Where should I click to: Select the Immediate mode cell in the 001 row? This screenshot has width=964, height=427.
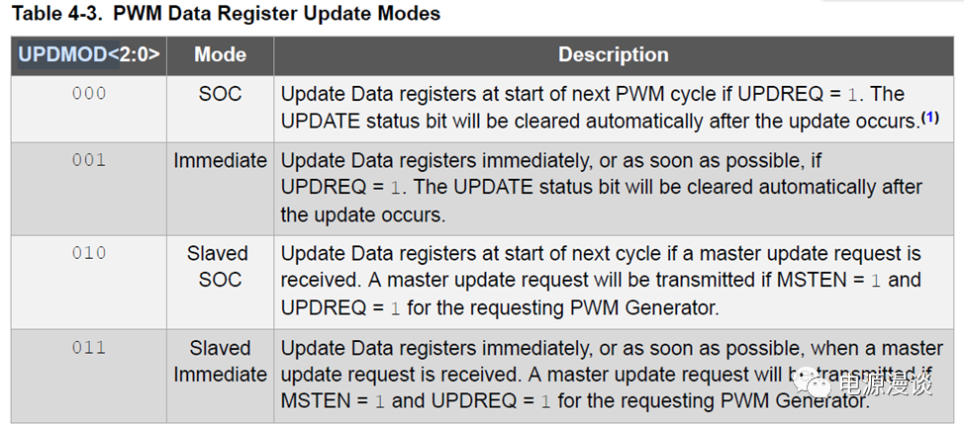(220, 160)
